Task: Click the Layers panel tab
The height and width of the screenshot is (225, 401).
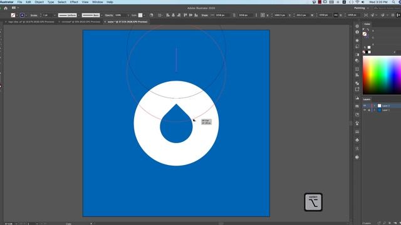Action: 367,99
